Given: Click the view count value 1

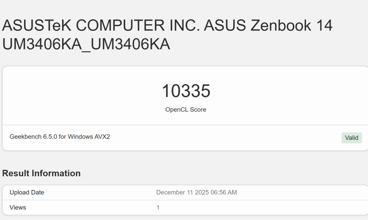Looking at the screenshot, I should click(158, 207).
